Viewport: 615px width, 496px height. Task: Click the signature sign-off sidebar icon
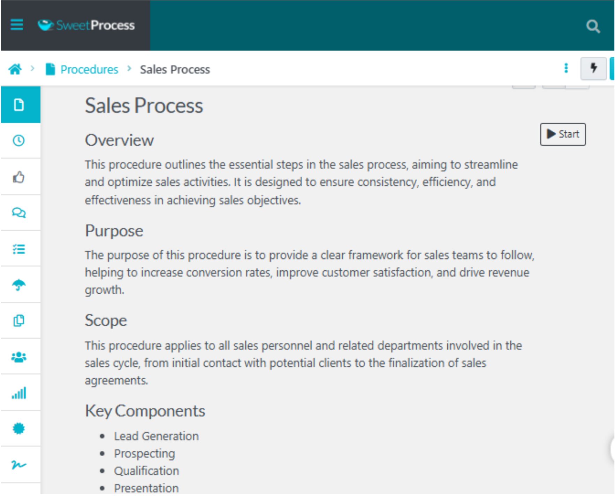pos(19,465)
